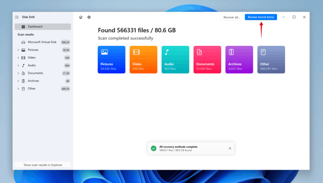Click Review found items button

pyautogui.click(x=261, y=17)
